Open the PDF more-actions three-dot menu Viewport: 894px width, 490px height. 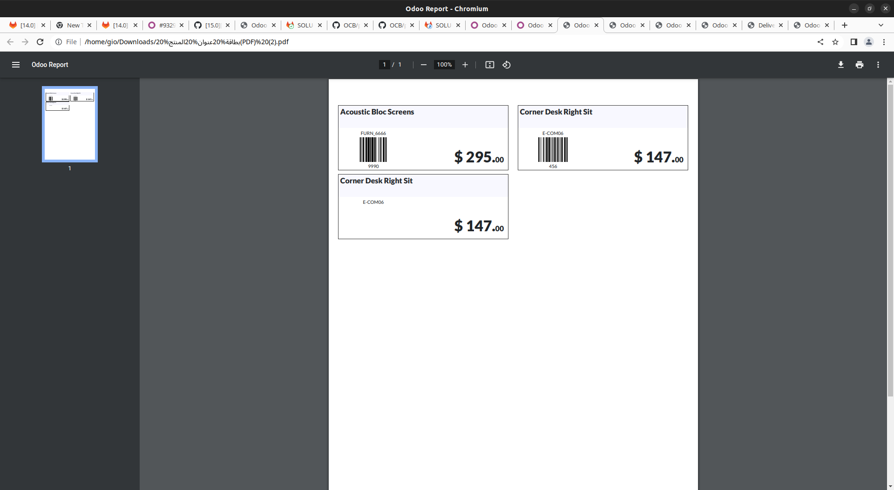[878, 65]
